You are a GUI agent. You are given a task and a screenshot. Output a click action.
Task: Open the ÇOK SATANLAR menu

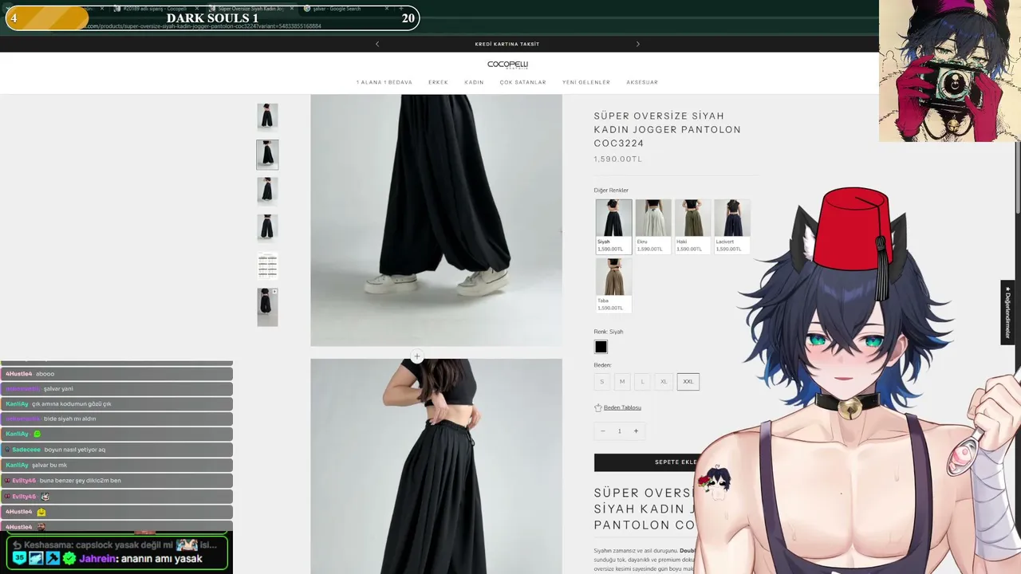click(523, 82)
